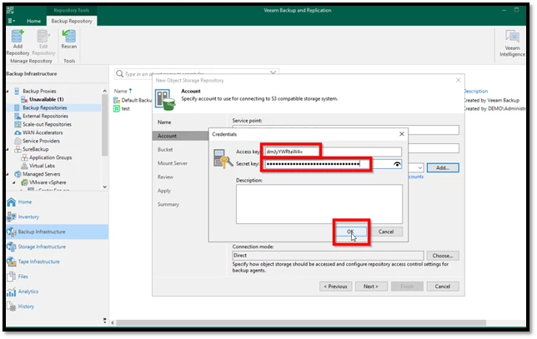Screen dimensions: 537x339
Task: Click the horizontal scrollbar left arrow
Action: pyautogui.click(x=113, y=322)
